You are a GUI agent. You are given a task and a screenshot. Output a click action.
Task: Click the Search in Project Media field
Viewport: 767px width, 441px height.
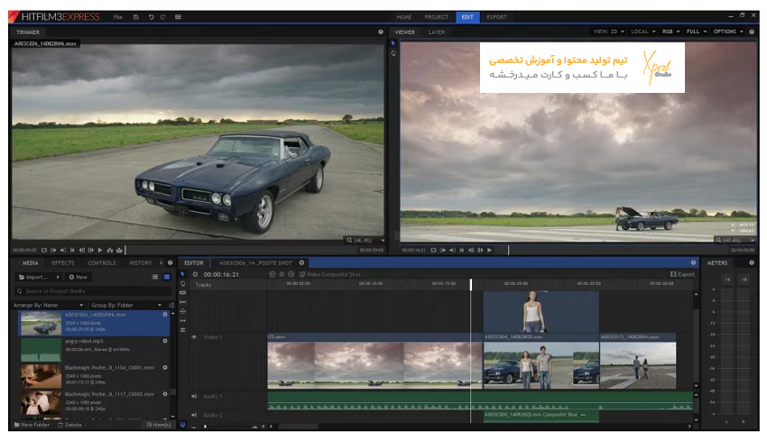(92, 291)
